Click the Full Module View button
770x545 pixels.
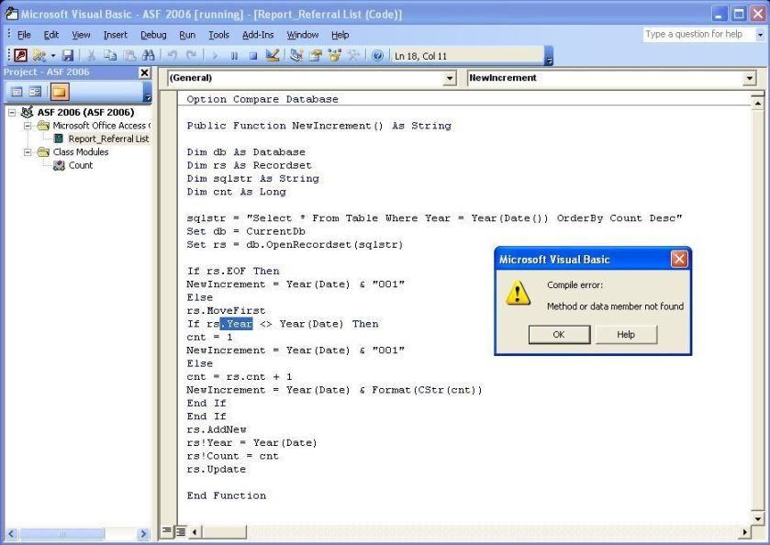[x=181, y=530]
